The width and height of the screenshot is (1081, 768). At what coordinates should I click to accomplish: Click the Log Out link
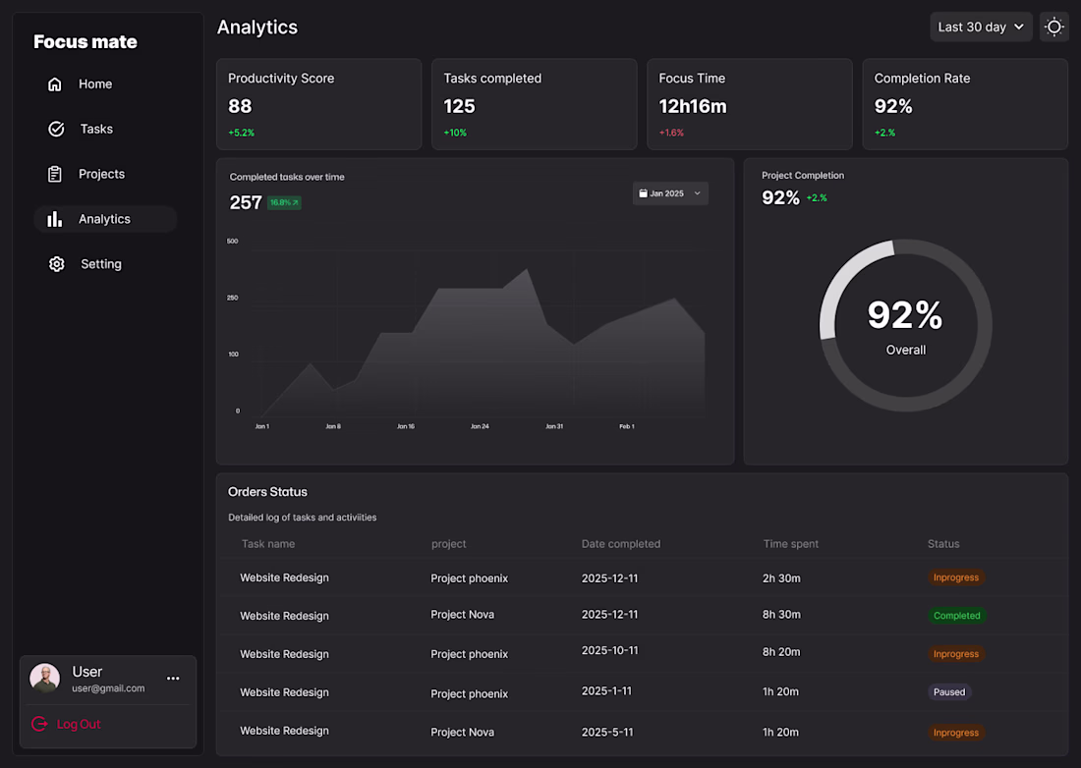[x=78, y=724]
